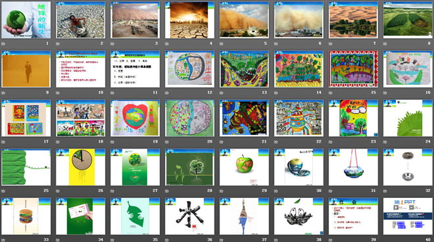This screenshot has width=434, height=242.
Task: Select slide 19 red heart drawing
Action: tap(135, 118)
